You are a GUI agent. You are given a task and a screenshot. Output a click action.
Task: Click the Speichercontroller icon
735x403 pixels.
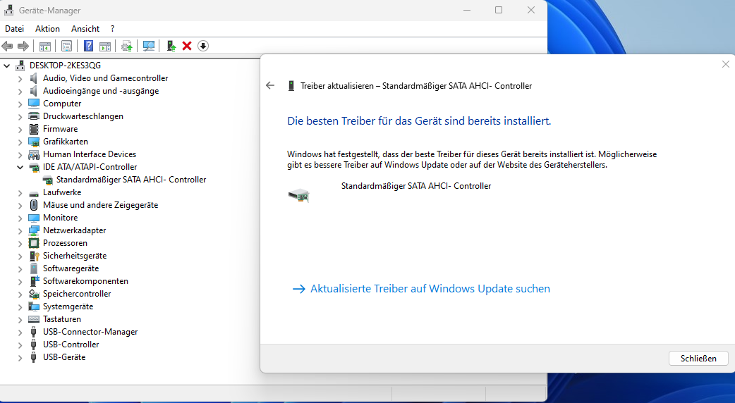click(34, 294)
